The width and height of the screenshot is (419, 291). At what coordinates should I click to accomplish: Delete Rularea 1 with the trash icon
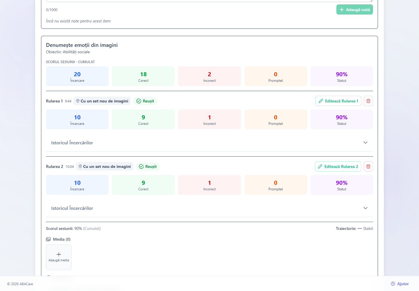pos(368,101)
